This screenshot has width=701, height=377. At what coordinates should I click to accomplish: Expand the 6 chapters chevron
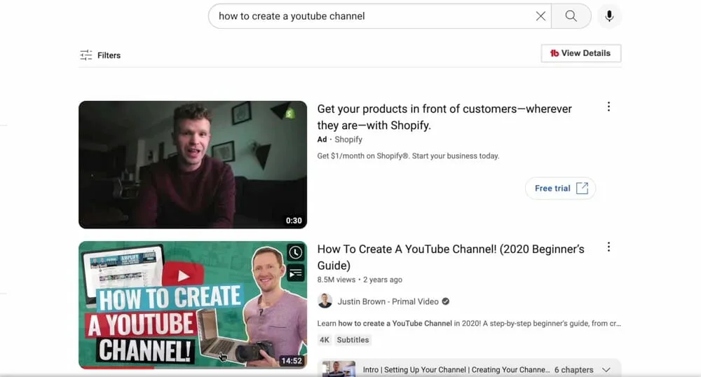coord(606,370)
